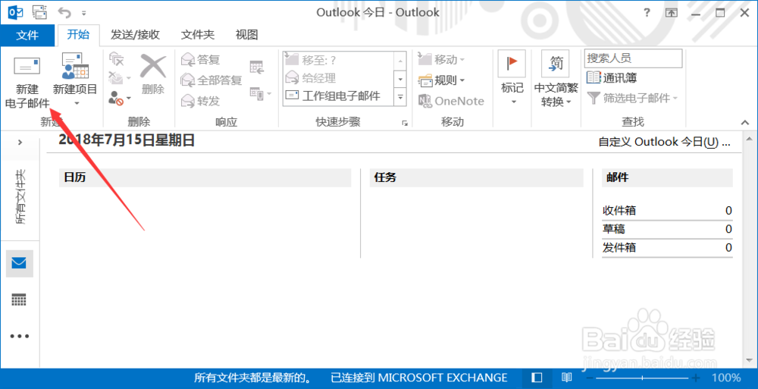
Task: Click Send/Receive All Folders quick access icon
Action: click(39, 12)
